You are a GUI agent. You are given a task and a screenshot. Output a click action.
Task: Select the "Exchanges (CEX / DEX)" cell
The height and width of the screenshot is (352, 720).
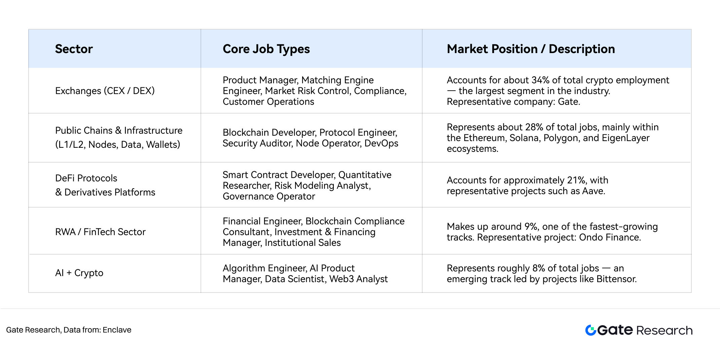coord(105,91)
